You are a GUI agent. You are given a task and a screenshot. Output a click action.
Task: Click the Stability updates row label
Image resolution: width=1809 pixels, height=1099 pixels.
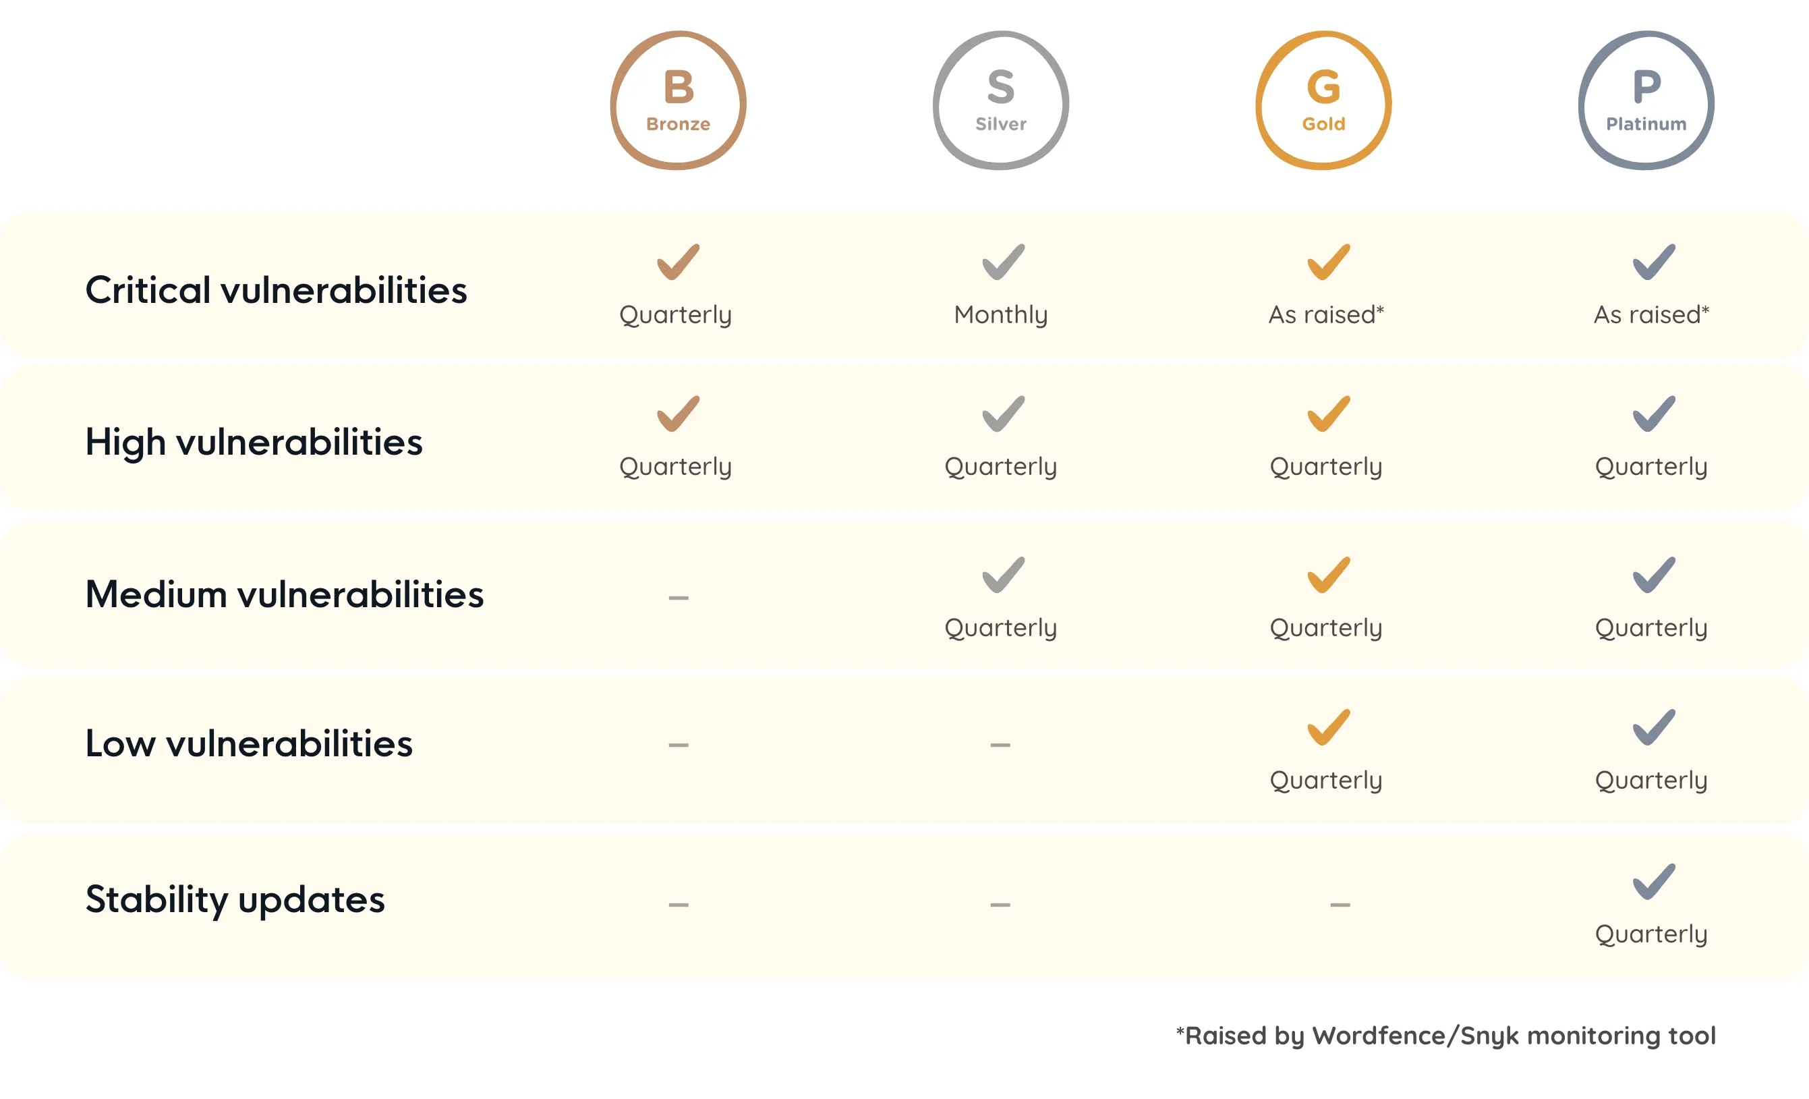point(235,900)
